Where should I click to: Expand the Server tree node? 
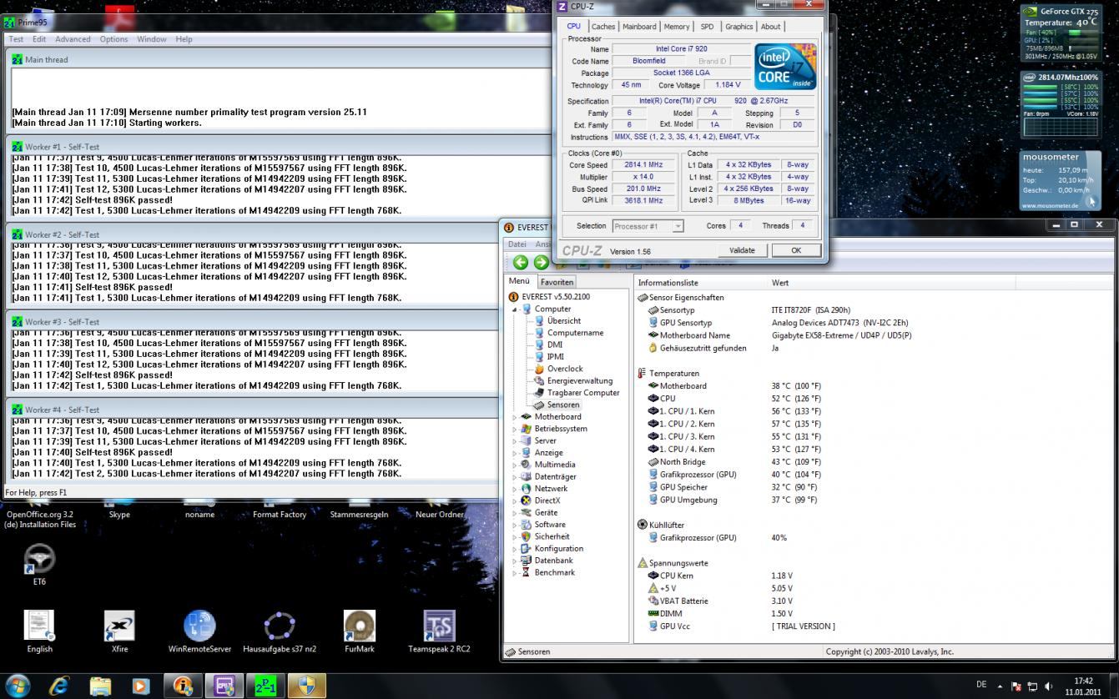pyautogui.click(x=514, y=440)
